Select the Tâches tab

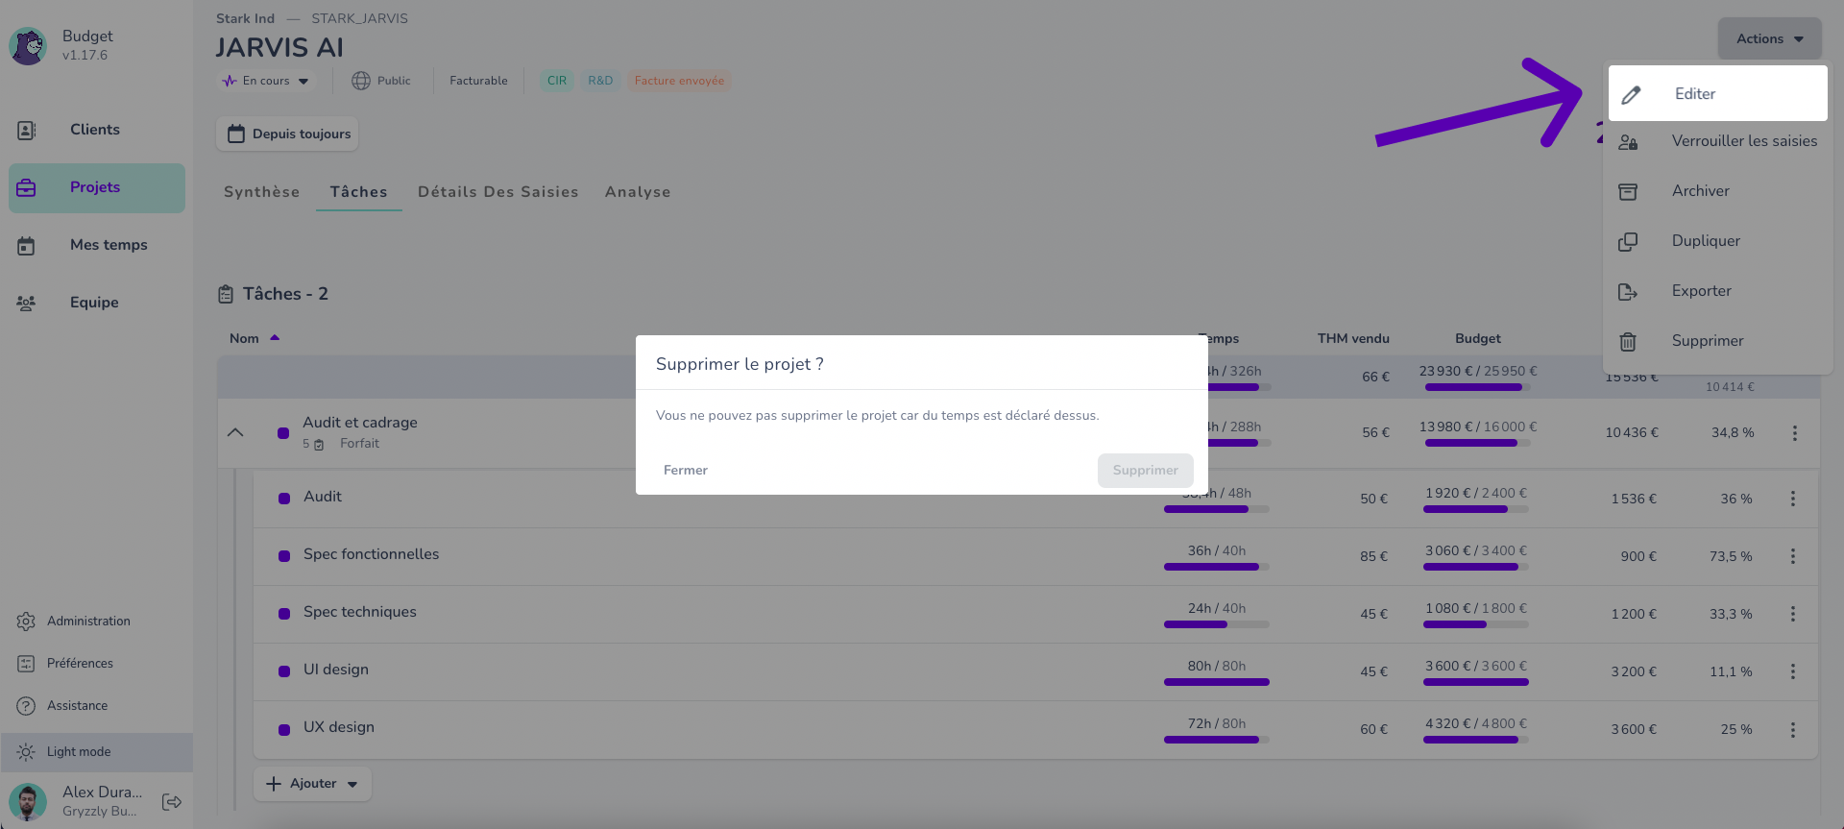tap(359, 192)
